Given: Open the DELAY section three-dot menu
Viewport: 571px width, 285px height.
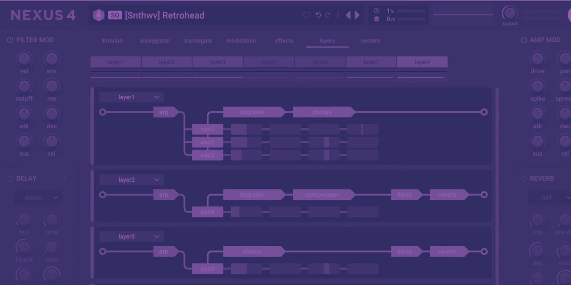Looking at the screenshot, I should (x=65, y=178).
